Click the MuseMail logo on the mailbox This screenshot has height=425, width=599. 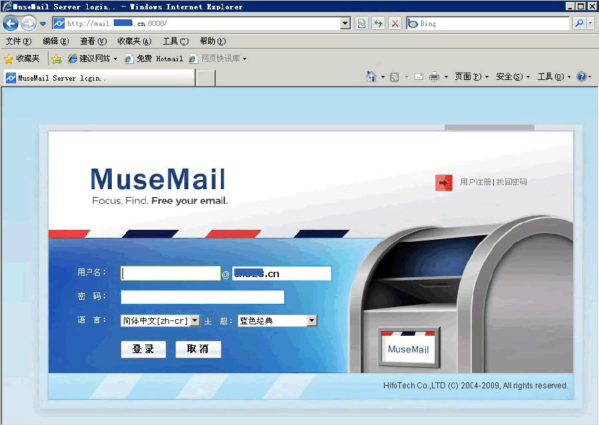click(409, 349)
